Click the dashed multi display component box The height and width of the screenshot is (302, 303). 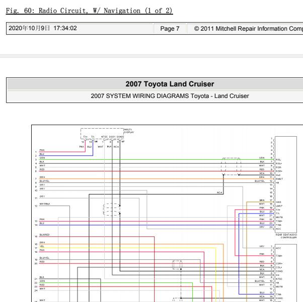102,134
